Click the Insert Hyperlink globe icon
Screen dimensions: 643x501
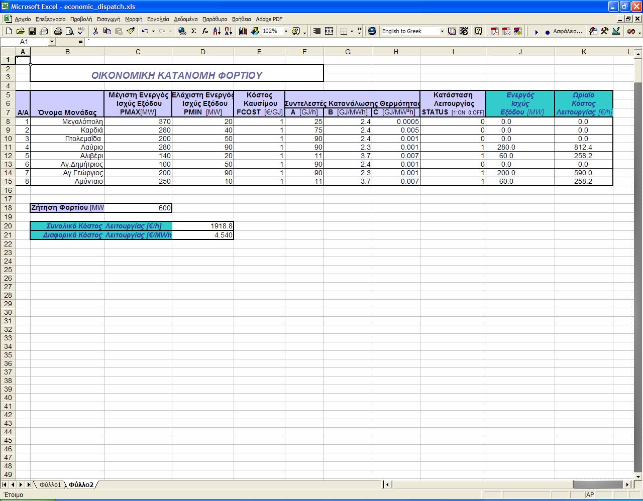[182, 31]
